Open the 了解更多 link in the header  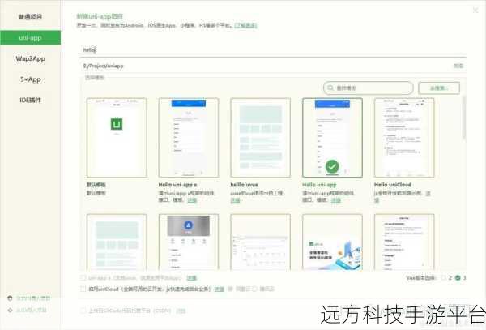point(245,25)
